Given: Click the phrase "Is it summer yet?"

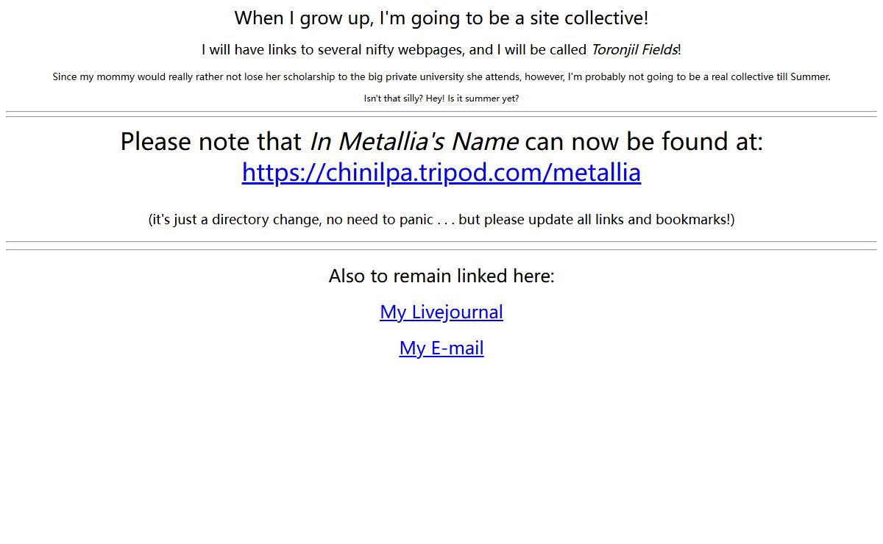Looking at the screenshot, I should tap(483, 99).
